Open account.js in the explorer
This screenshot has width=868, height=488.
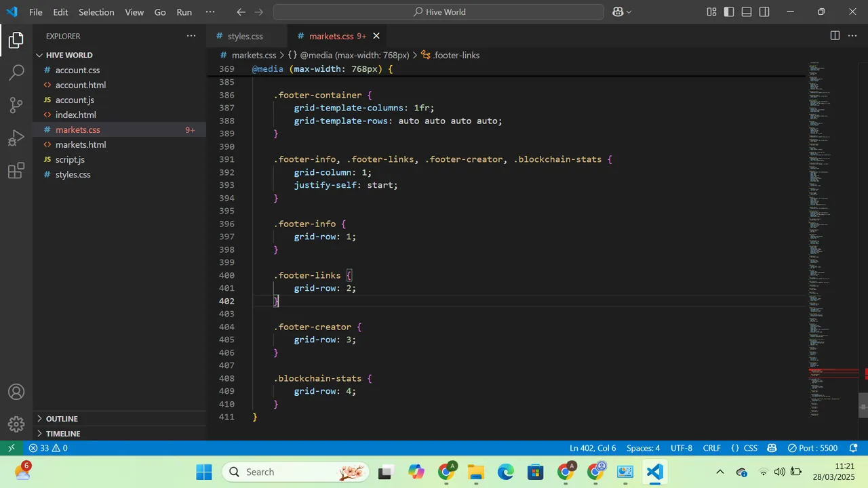coord(119,100)
